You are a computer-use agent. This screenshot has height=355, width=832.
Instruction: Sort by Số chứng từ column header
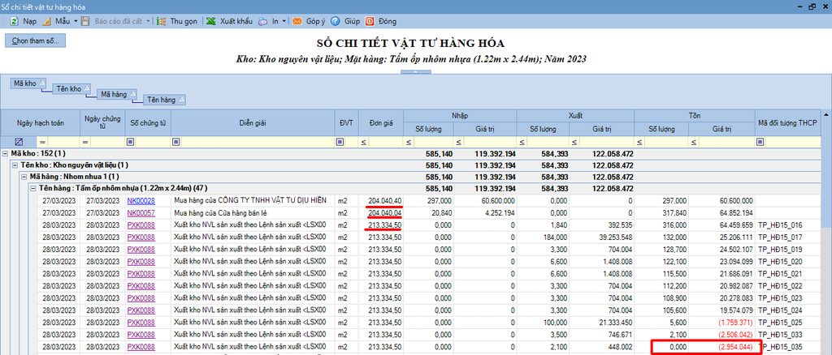coord(148,122)
